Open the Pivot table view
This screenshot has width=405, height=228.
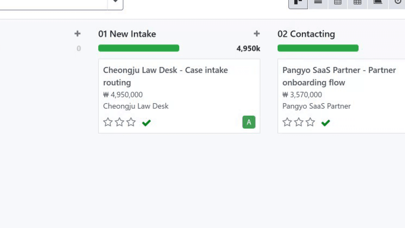coord(357,3)
